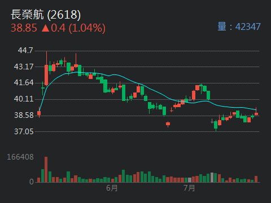
Task: Click the last red volume bar on right
Action: (256, 179)
